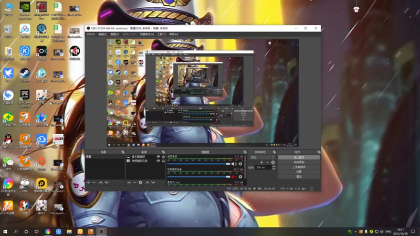Open the Tools menu in OBS
Image resolution: width=420 pixels, height=236 pixels.
pyautogui.click(x=161, y=34)
